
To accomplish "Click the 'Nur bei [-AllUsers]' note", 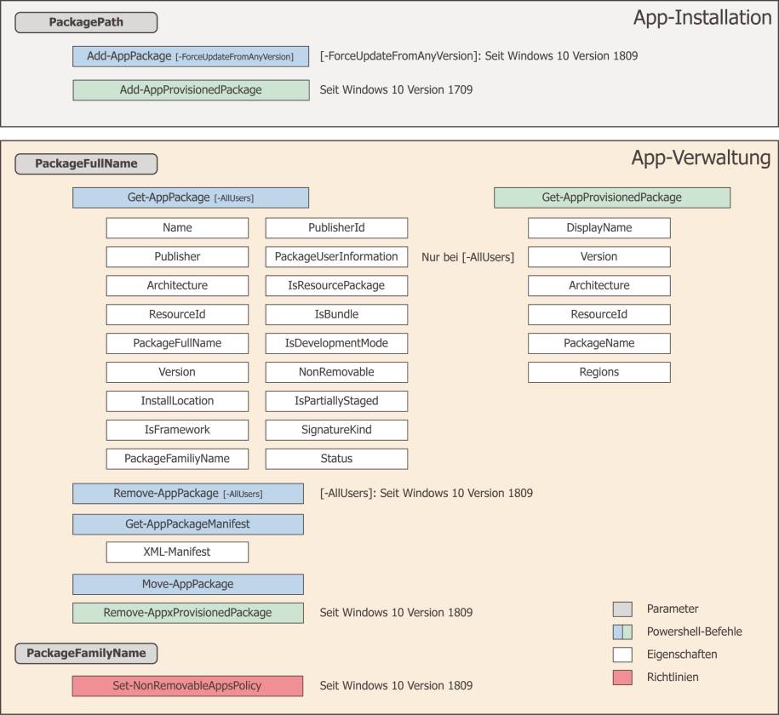I will coord(468,257).
